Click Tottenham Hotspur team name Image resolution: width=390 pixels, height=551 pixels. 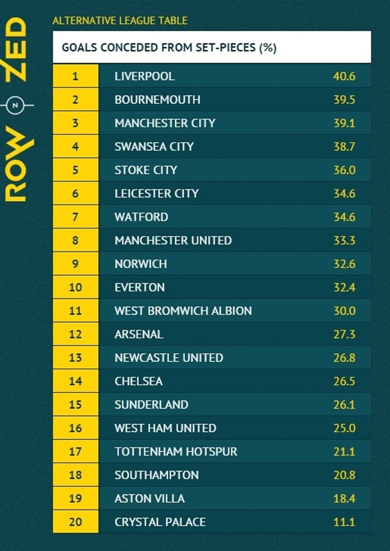pyautogui.click(x=176, y=451)
